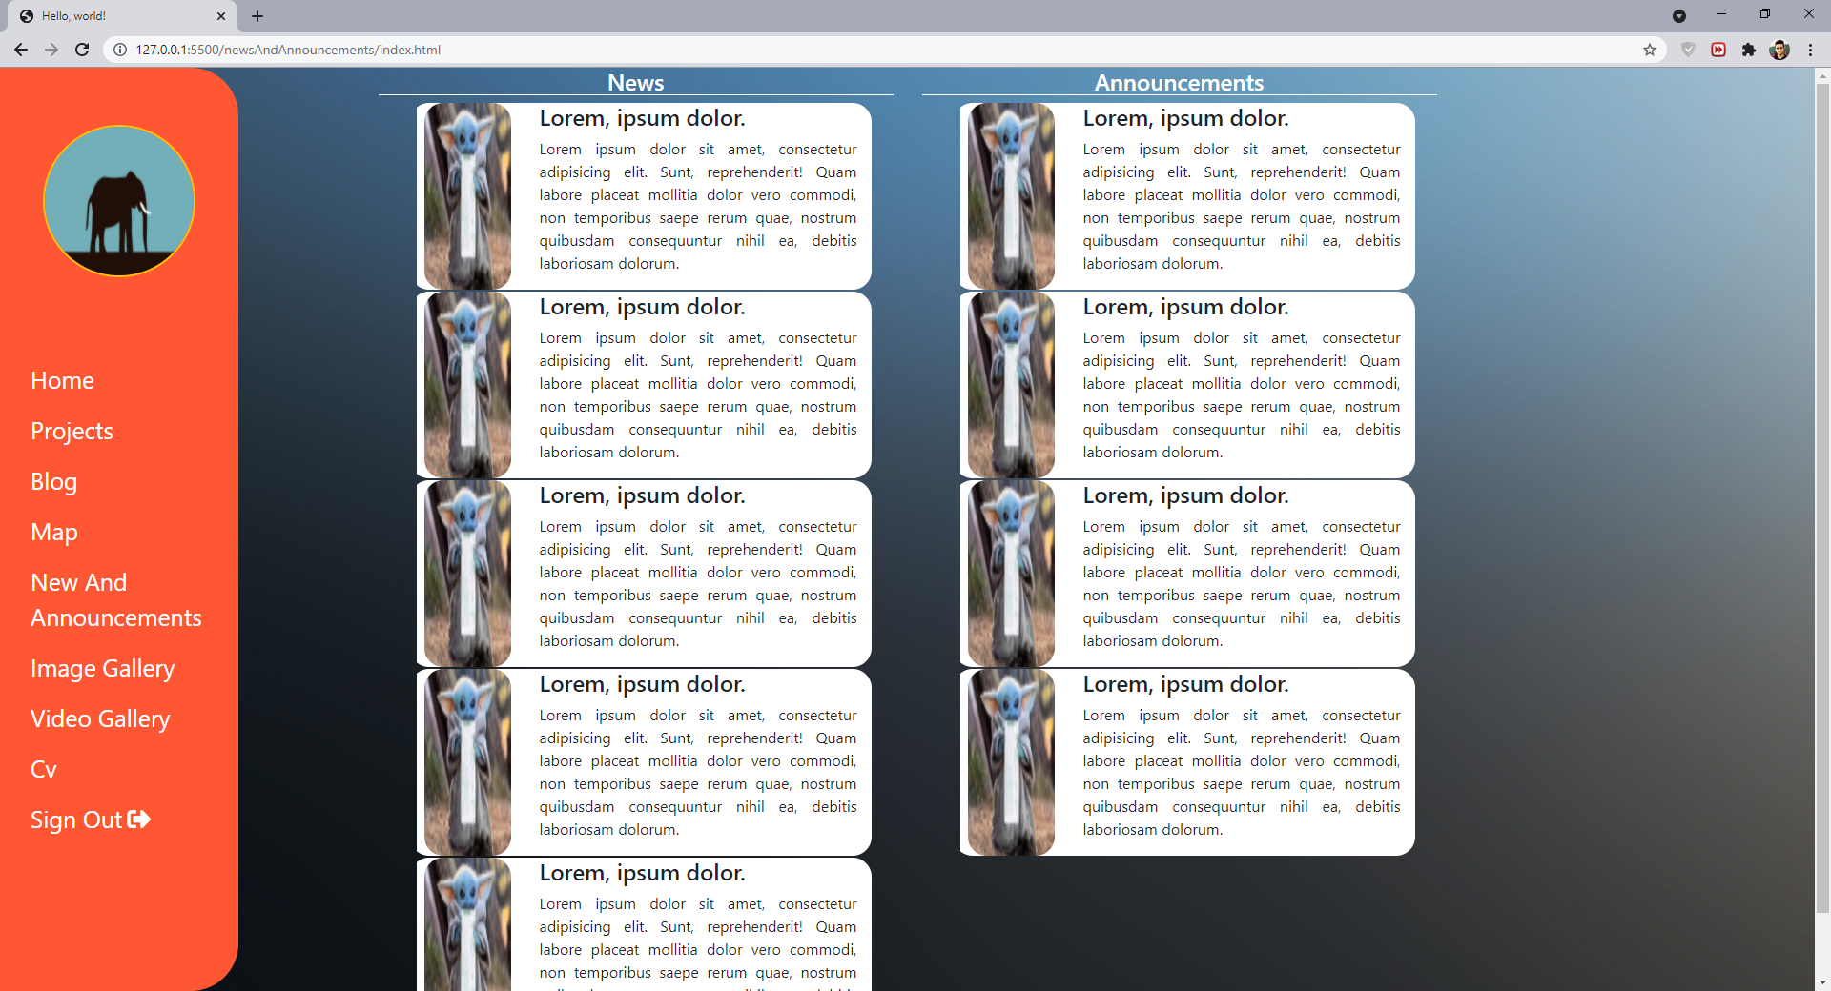
Task: Click the fourth News card thumbnail
Action: [467, 762]
